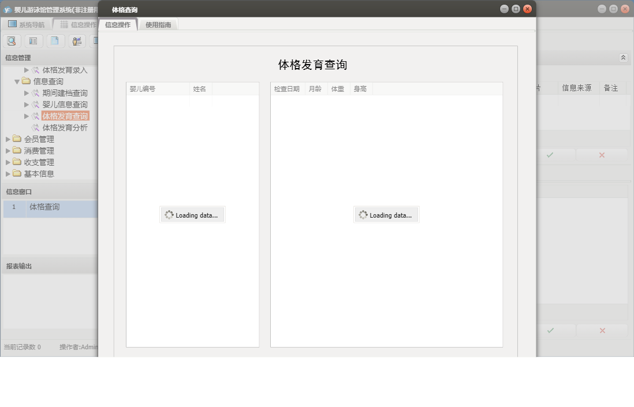Collapse the right panel using top chevron
This screenshot has width=634, height=407.
(622, 57)
